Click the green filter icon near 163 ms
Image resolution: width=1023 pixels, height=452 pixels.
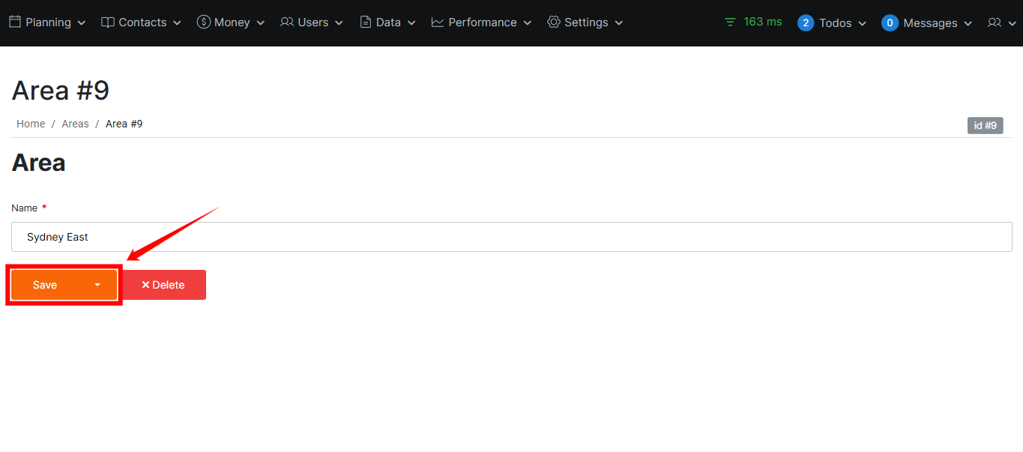point(731,22)
